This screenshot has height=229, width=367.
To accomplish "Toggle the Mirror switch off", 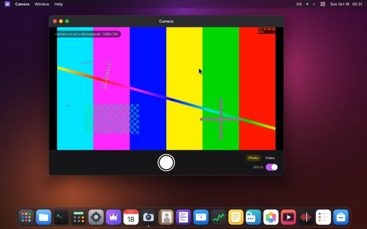I will pyautogui.click(x=272, y=167).
